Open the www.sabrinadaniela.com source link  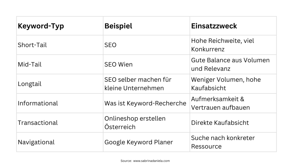tap(151, 161)
